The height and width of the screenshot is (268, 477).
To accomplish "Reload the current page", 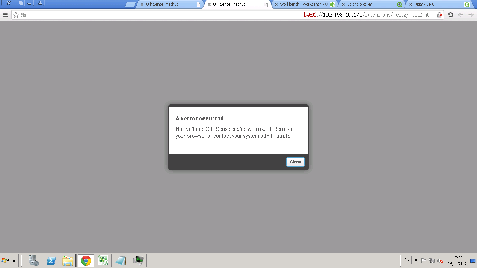I will (x=450, y=15).
